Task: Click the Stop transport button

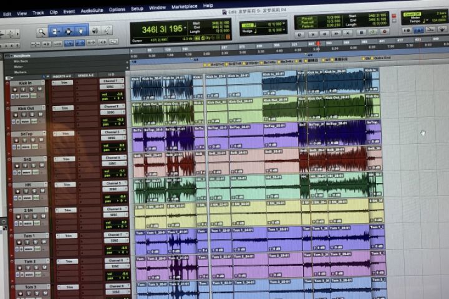Action: pyautogui.click(x=361, y=32)
